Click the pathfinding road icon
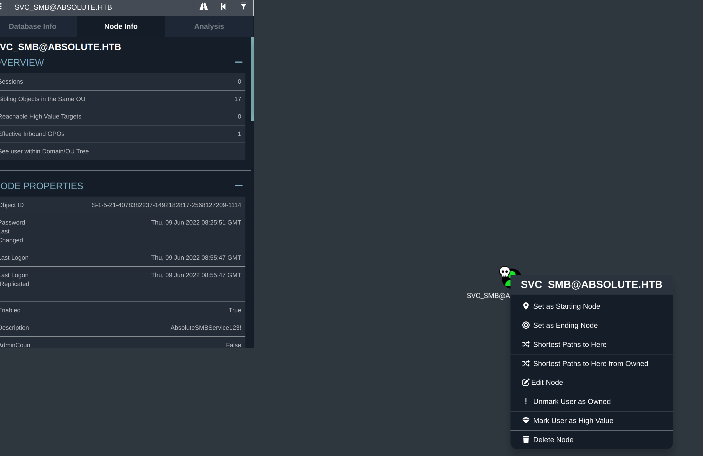The width and height of the screenshot is (703, 456). 204,6
